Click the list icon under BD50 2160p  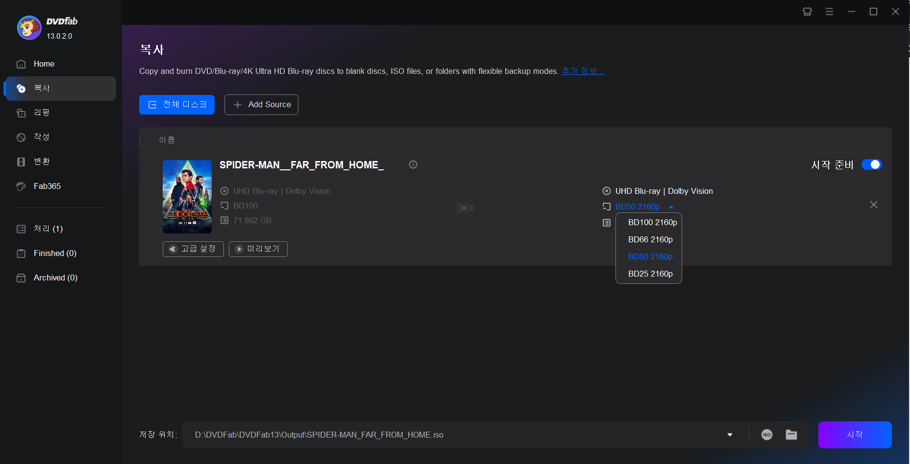[607, 223]
